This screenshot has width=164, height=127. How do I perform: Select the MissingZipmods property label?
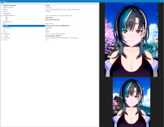8,22
